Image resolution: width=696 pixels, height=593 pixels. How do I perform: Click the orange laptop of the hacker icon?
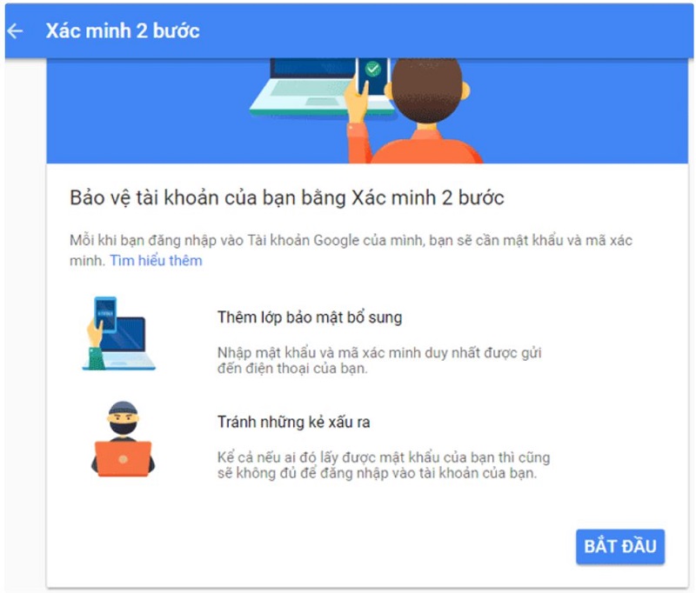click(x=123, y=458)
